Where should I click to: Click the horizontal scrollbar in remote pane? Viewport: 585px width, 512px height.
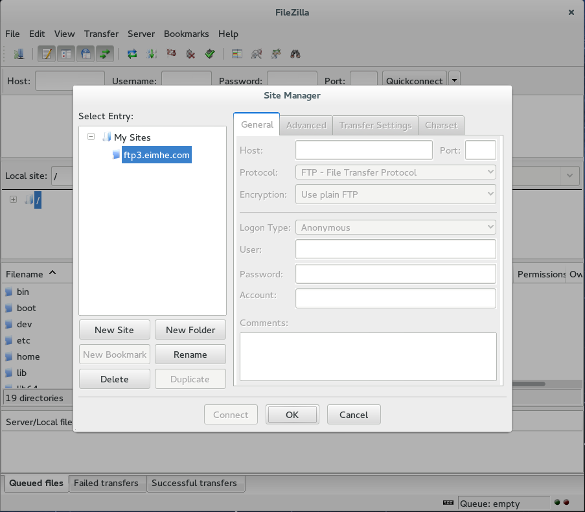tap(528, 384)
